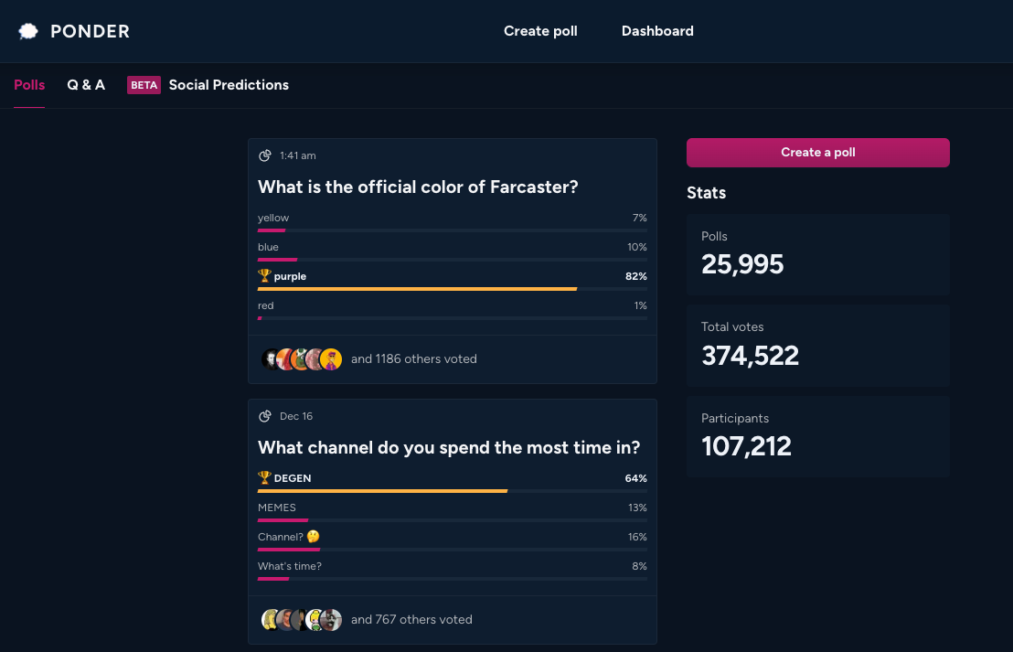Select the "What's time?" poll option

coord(453,571)
